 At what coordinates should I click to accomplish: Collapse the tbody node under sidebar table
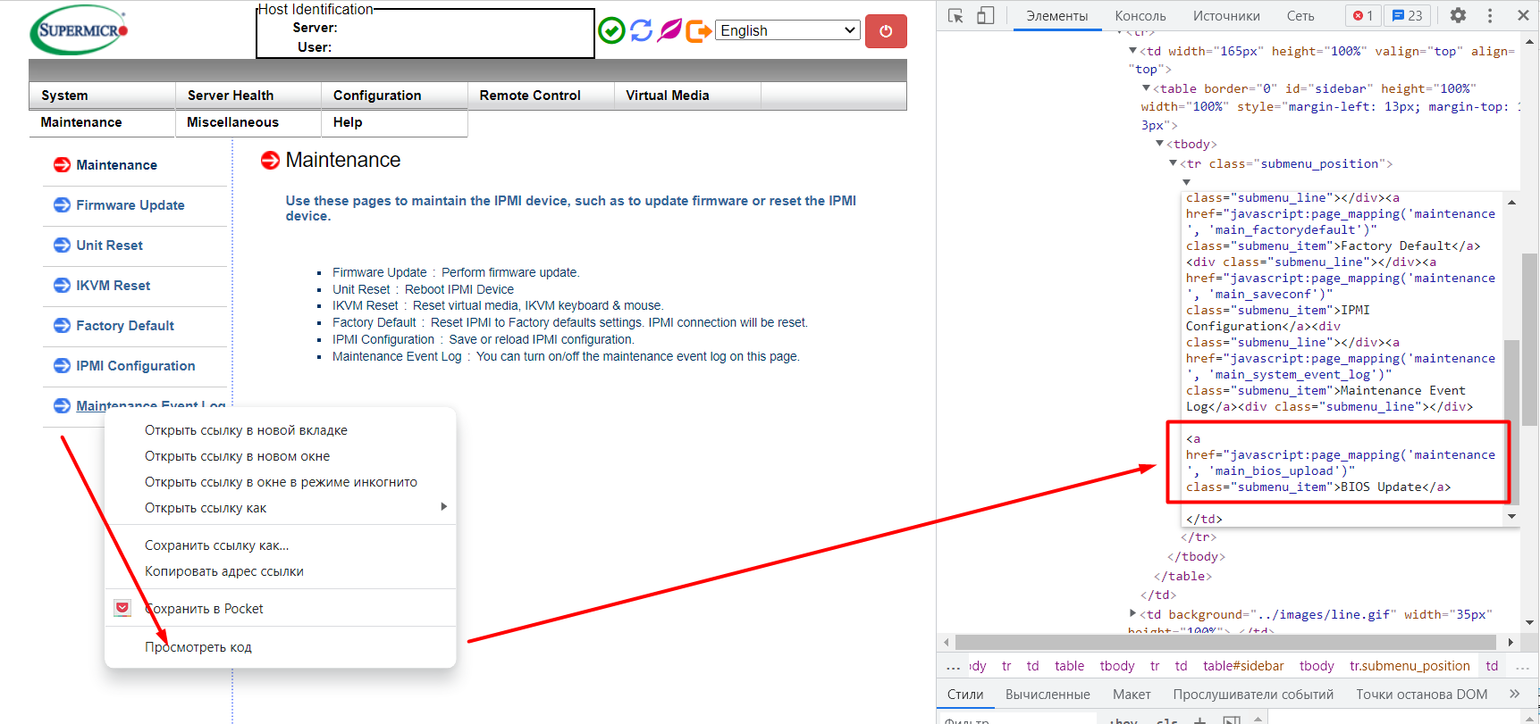(1160, 144)
